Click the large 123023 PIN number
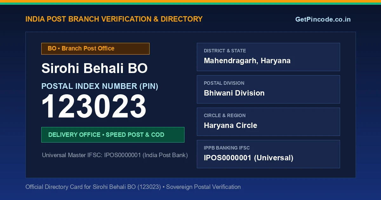 pyautogui.click(x=94, y=107)
